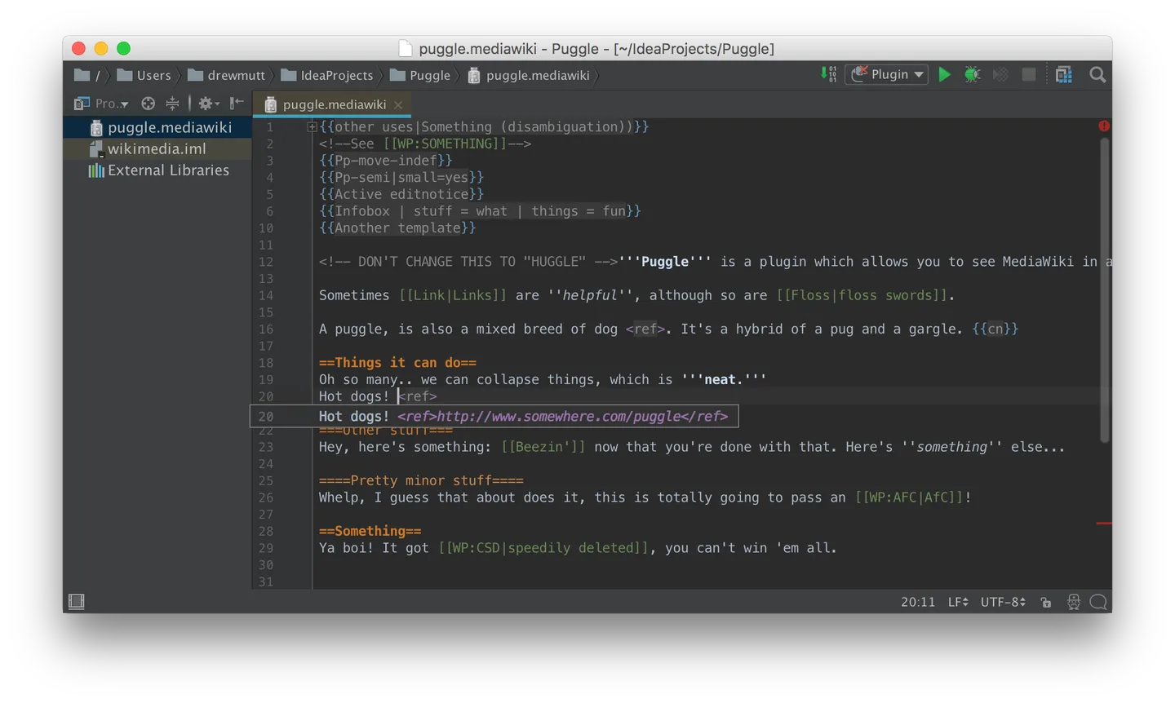Open the Plugin run configuration dropdown

[x=887, y=75]
